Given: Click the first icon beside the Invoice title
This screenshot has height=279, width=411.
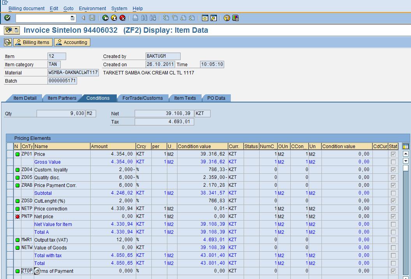Looking at the screenshot, I should [9, 30].
